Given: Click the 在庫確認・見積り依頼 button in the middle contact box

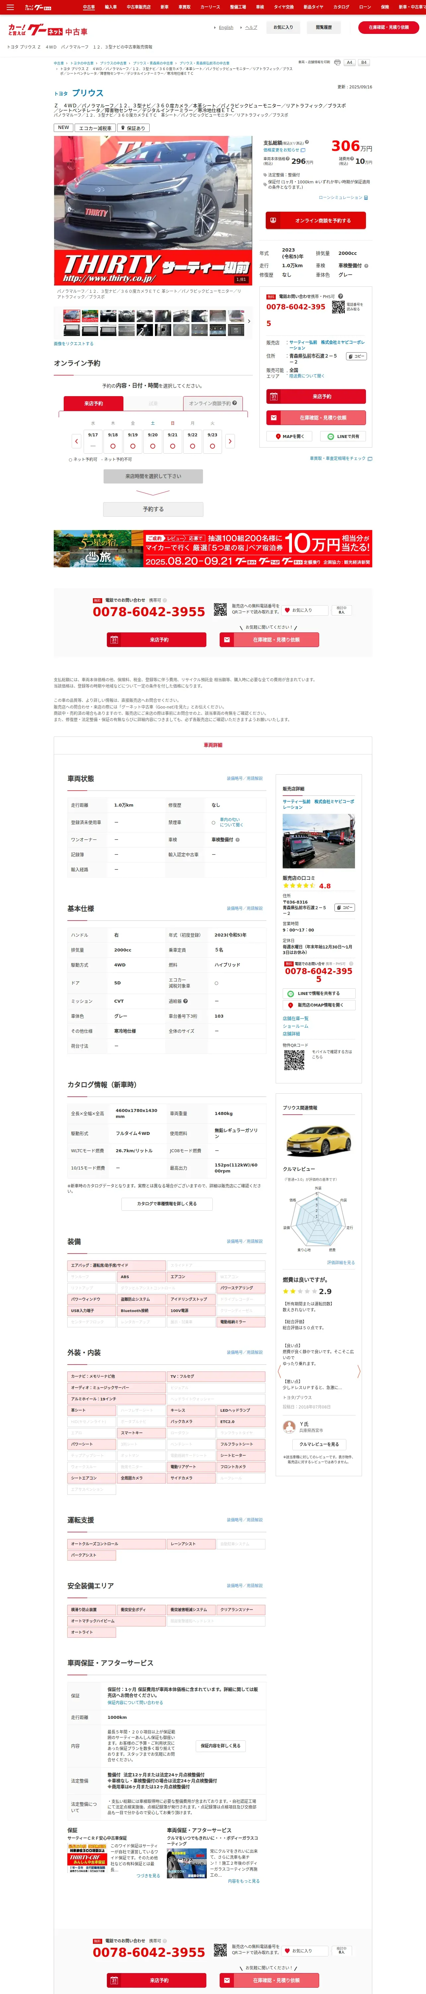Looking at the screenshot, I should (x=269, y=640).
